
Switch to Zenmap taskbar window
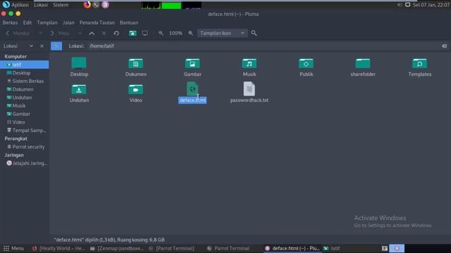pyautogui.click(x=117, y=248)
